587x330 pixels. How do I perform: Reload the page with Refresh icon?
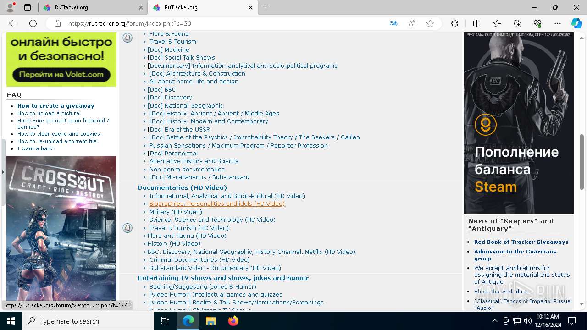(x=33, y=23)
